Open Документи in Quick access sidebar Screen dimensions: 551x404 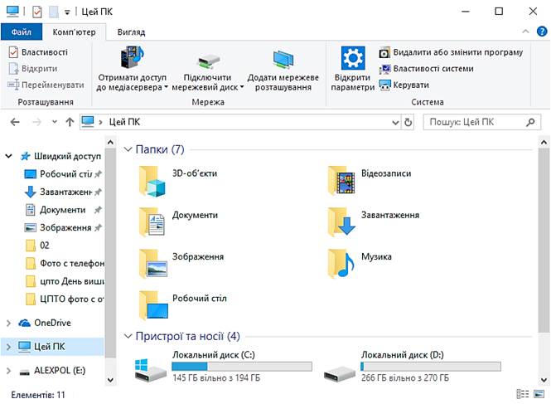coord(63,210)
